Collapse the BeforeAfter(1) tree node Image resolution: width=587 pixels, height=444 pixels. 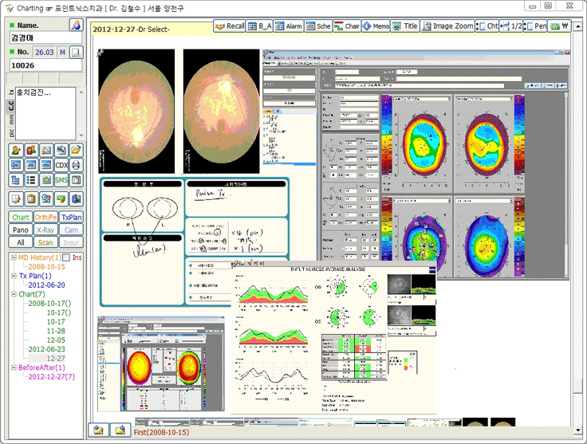click(x=14, y=368)
